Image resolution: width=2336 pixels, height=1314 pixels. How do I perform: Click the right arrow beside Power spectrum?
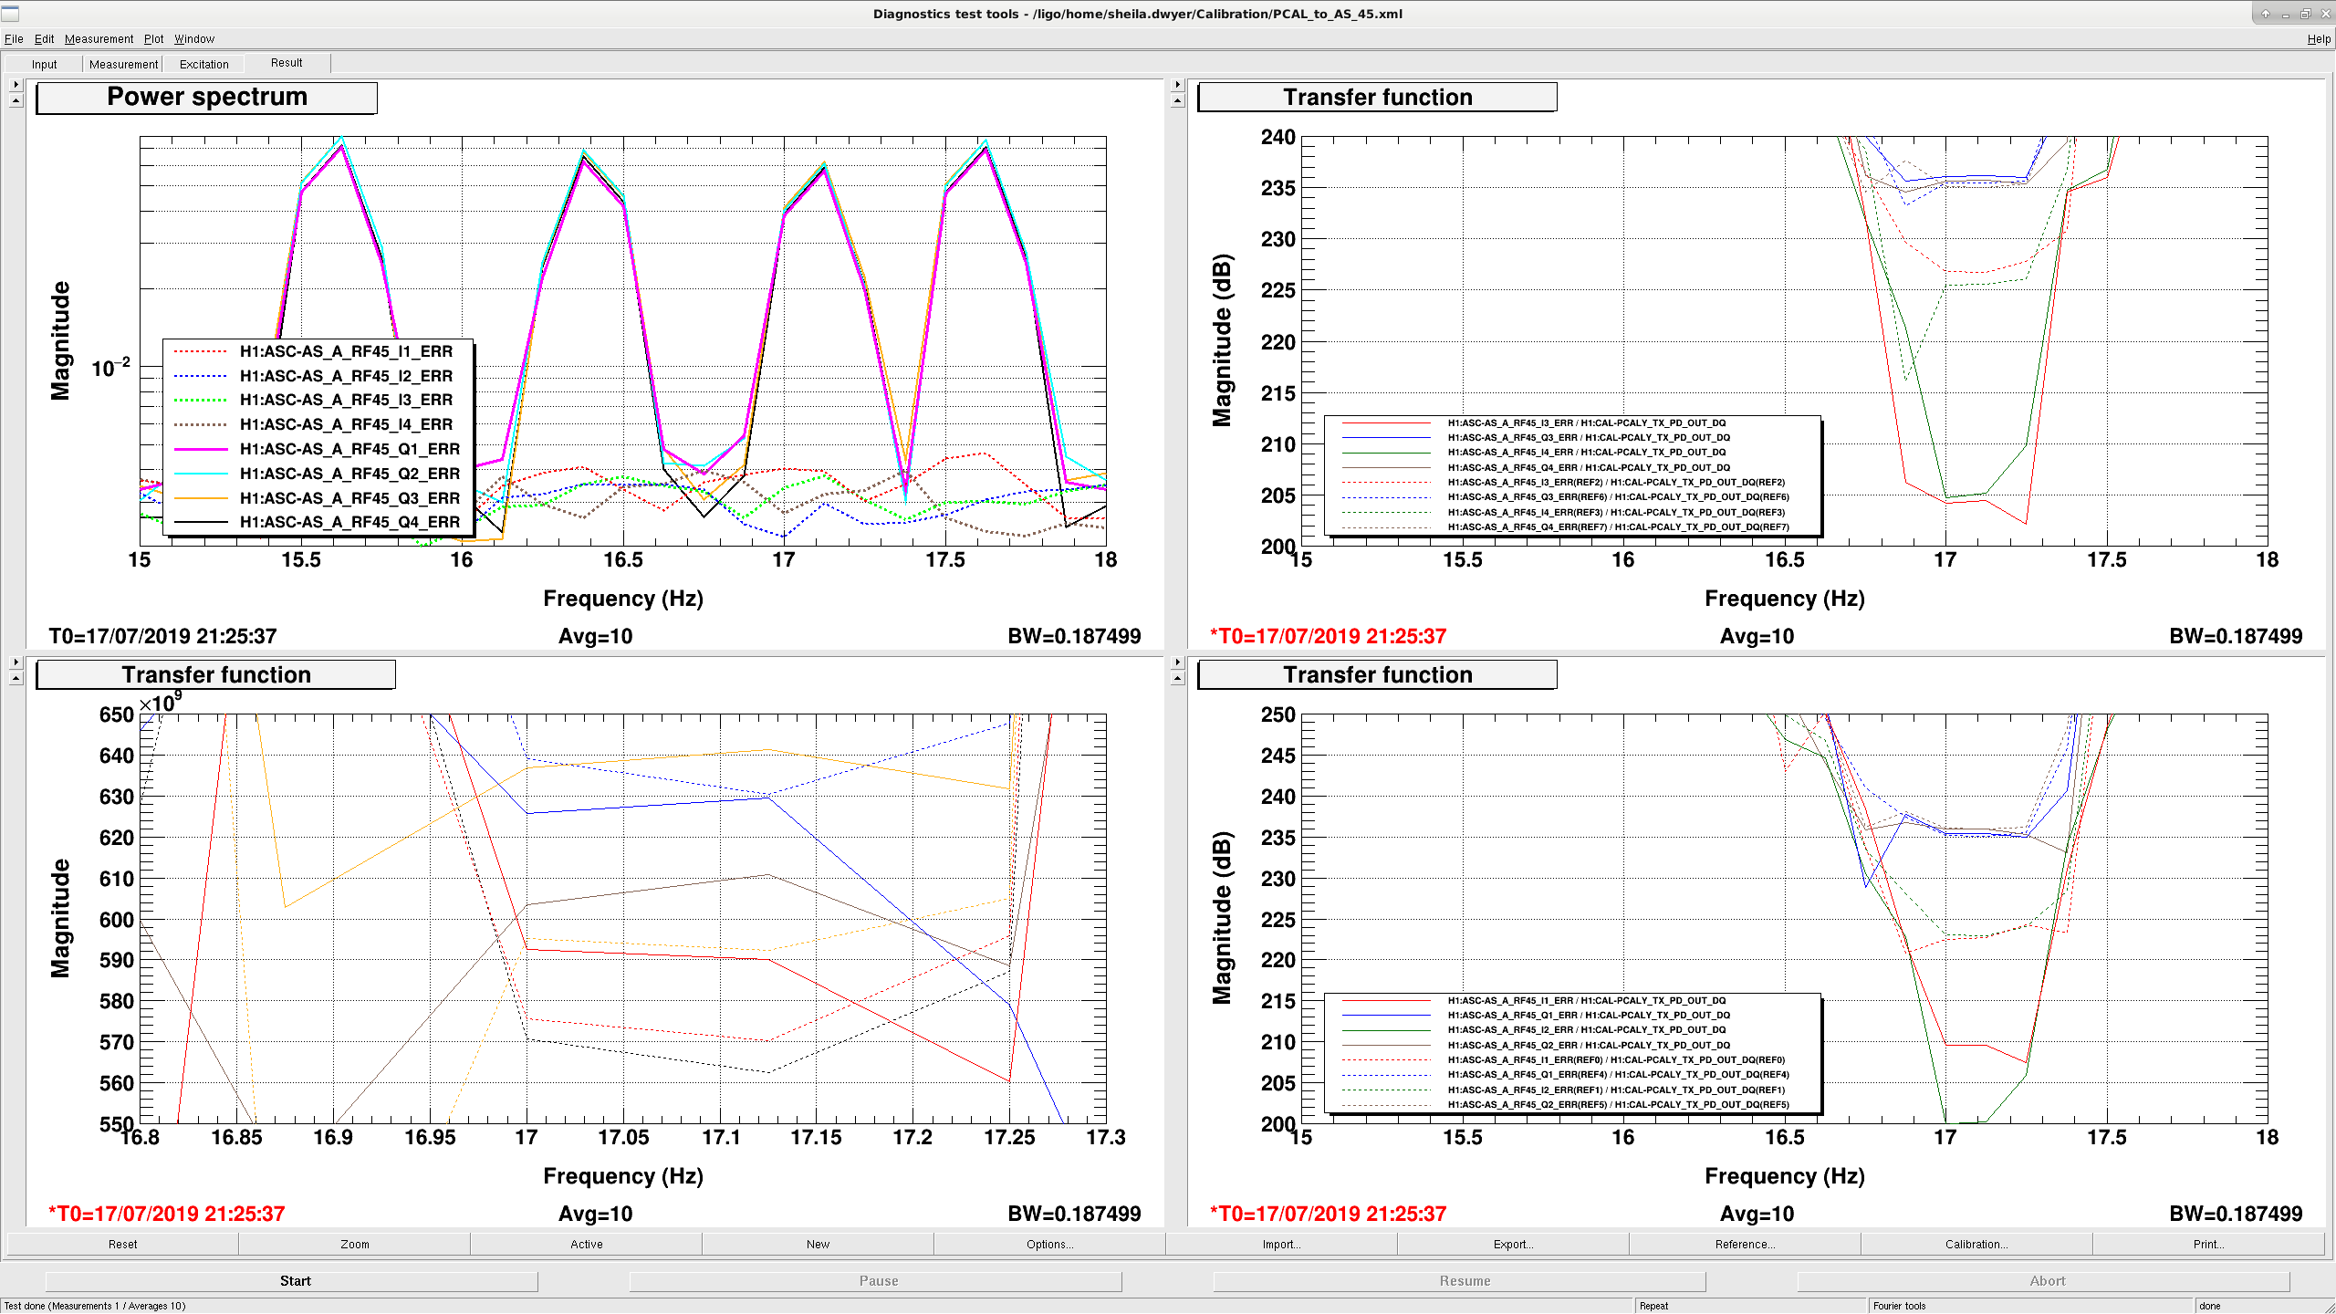tap(16, 85)
